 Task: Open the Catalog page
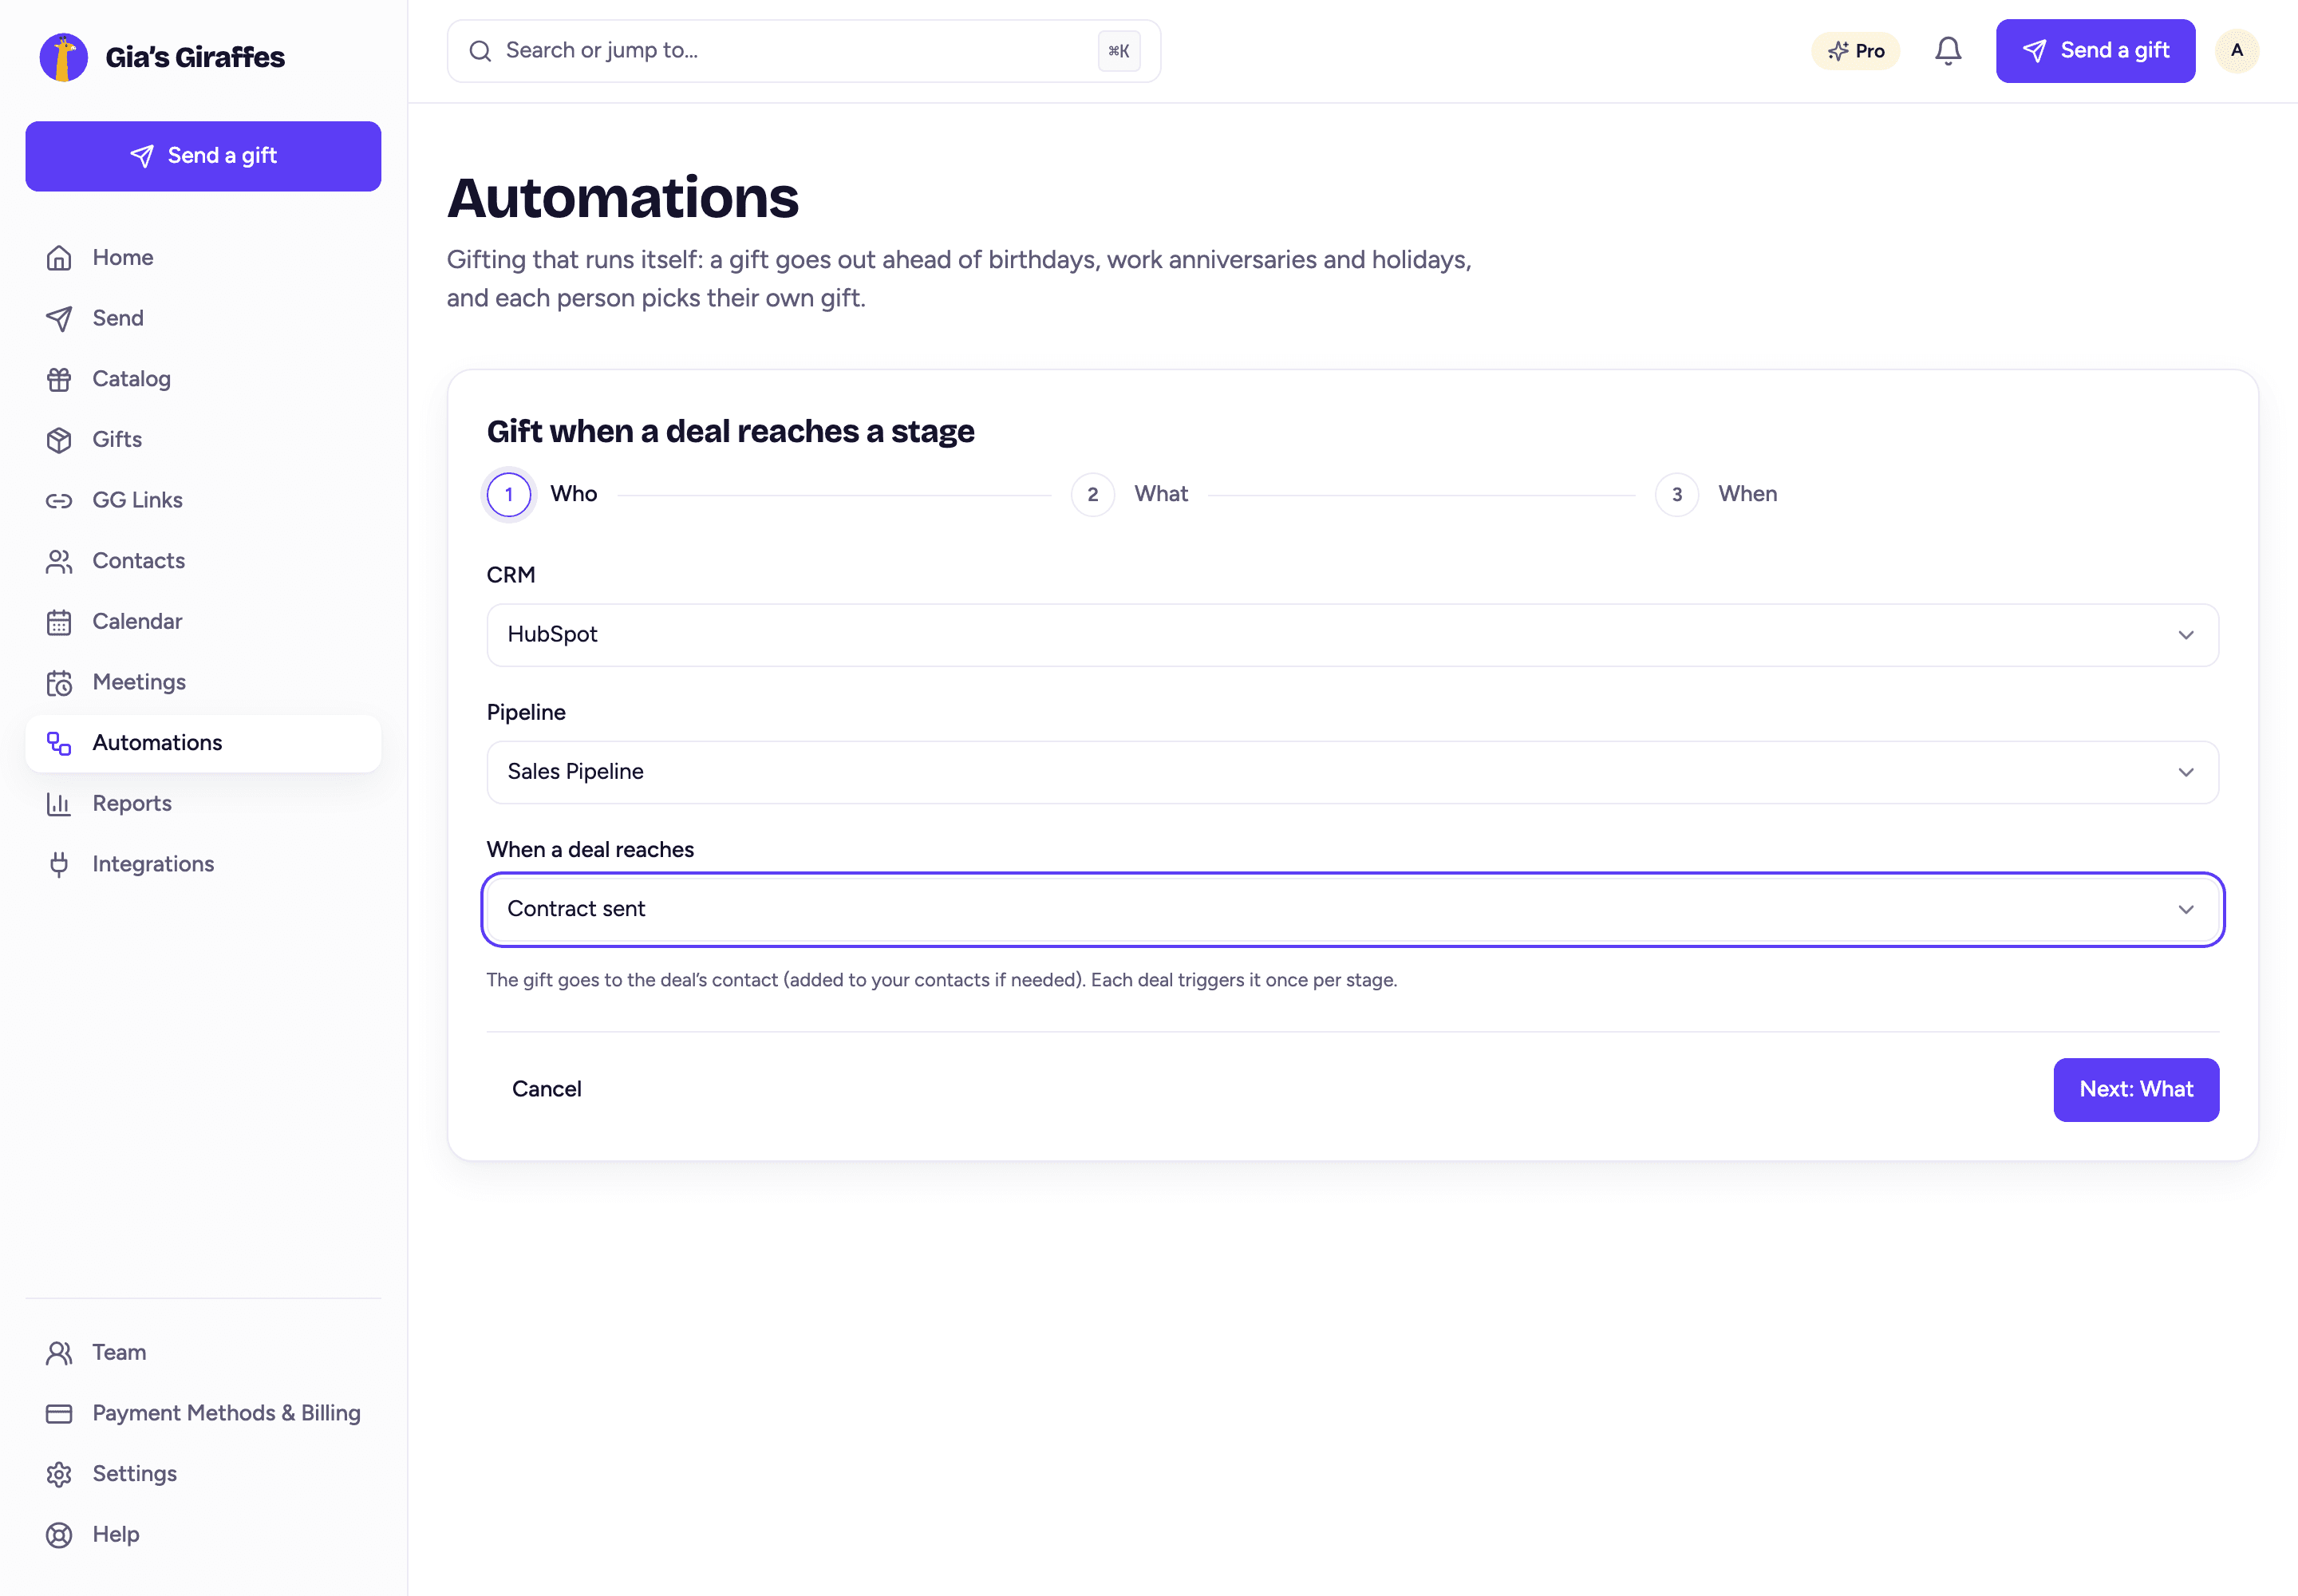203,379
